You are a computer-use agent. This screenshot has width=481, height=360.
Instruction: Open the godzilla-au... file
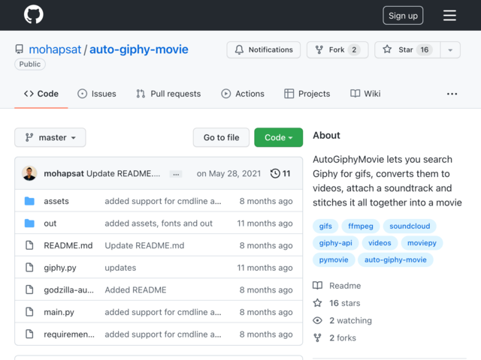click(x=68, y=290)
